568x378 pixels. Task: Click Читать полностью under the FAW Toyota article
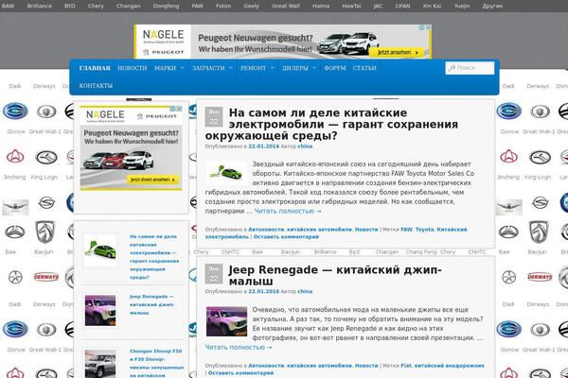[288, 211]
